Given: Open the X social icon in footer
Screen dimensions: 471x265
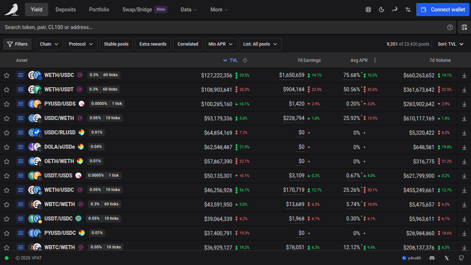Looking at the screenshot, I should click(x=447, y=258).
